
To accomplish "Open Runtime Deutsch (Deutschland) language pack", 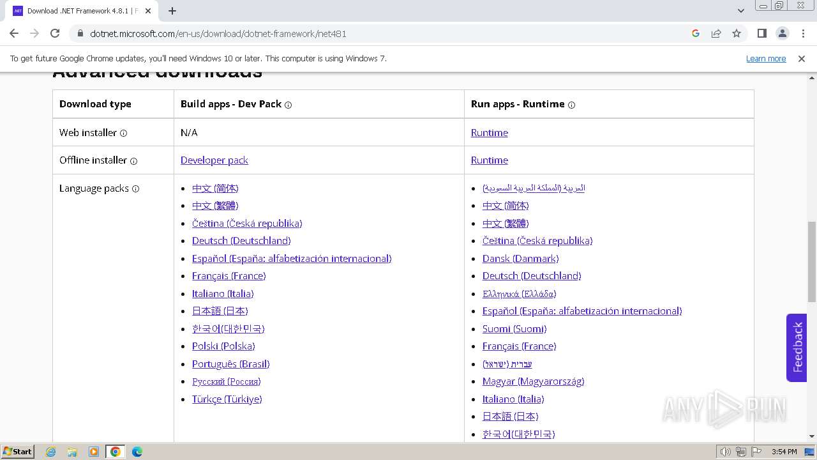I will (532, 275).
